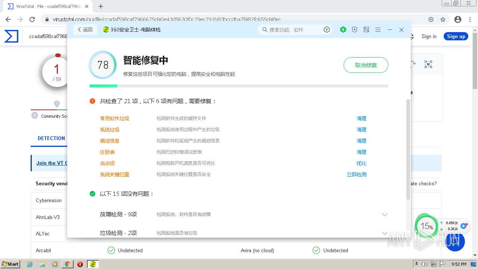
Task: Click 清理 for 常用软件垃圾
Action: 361,118
